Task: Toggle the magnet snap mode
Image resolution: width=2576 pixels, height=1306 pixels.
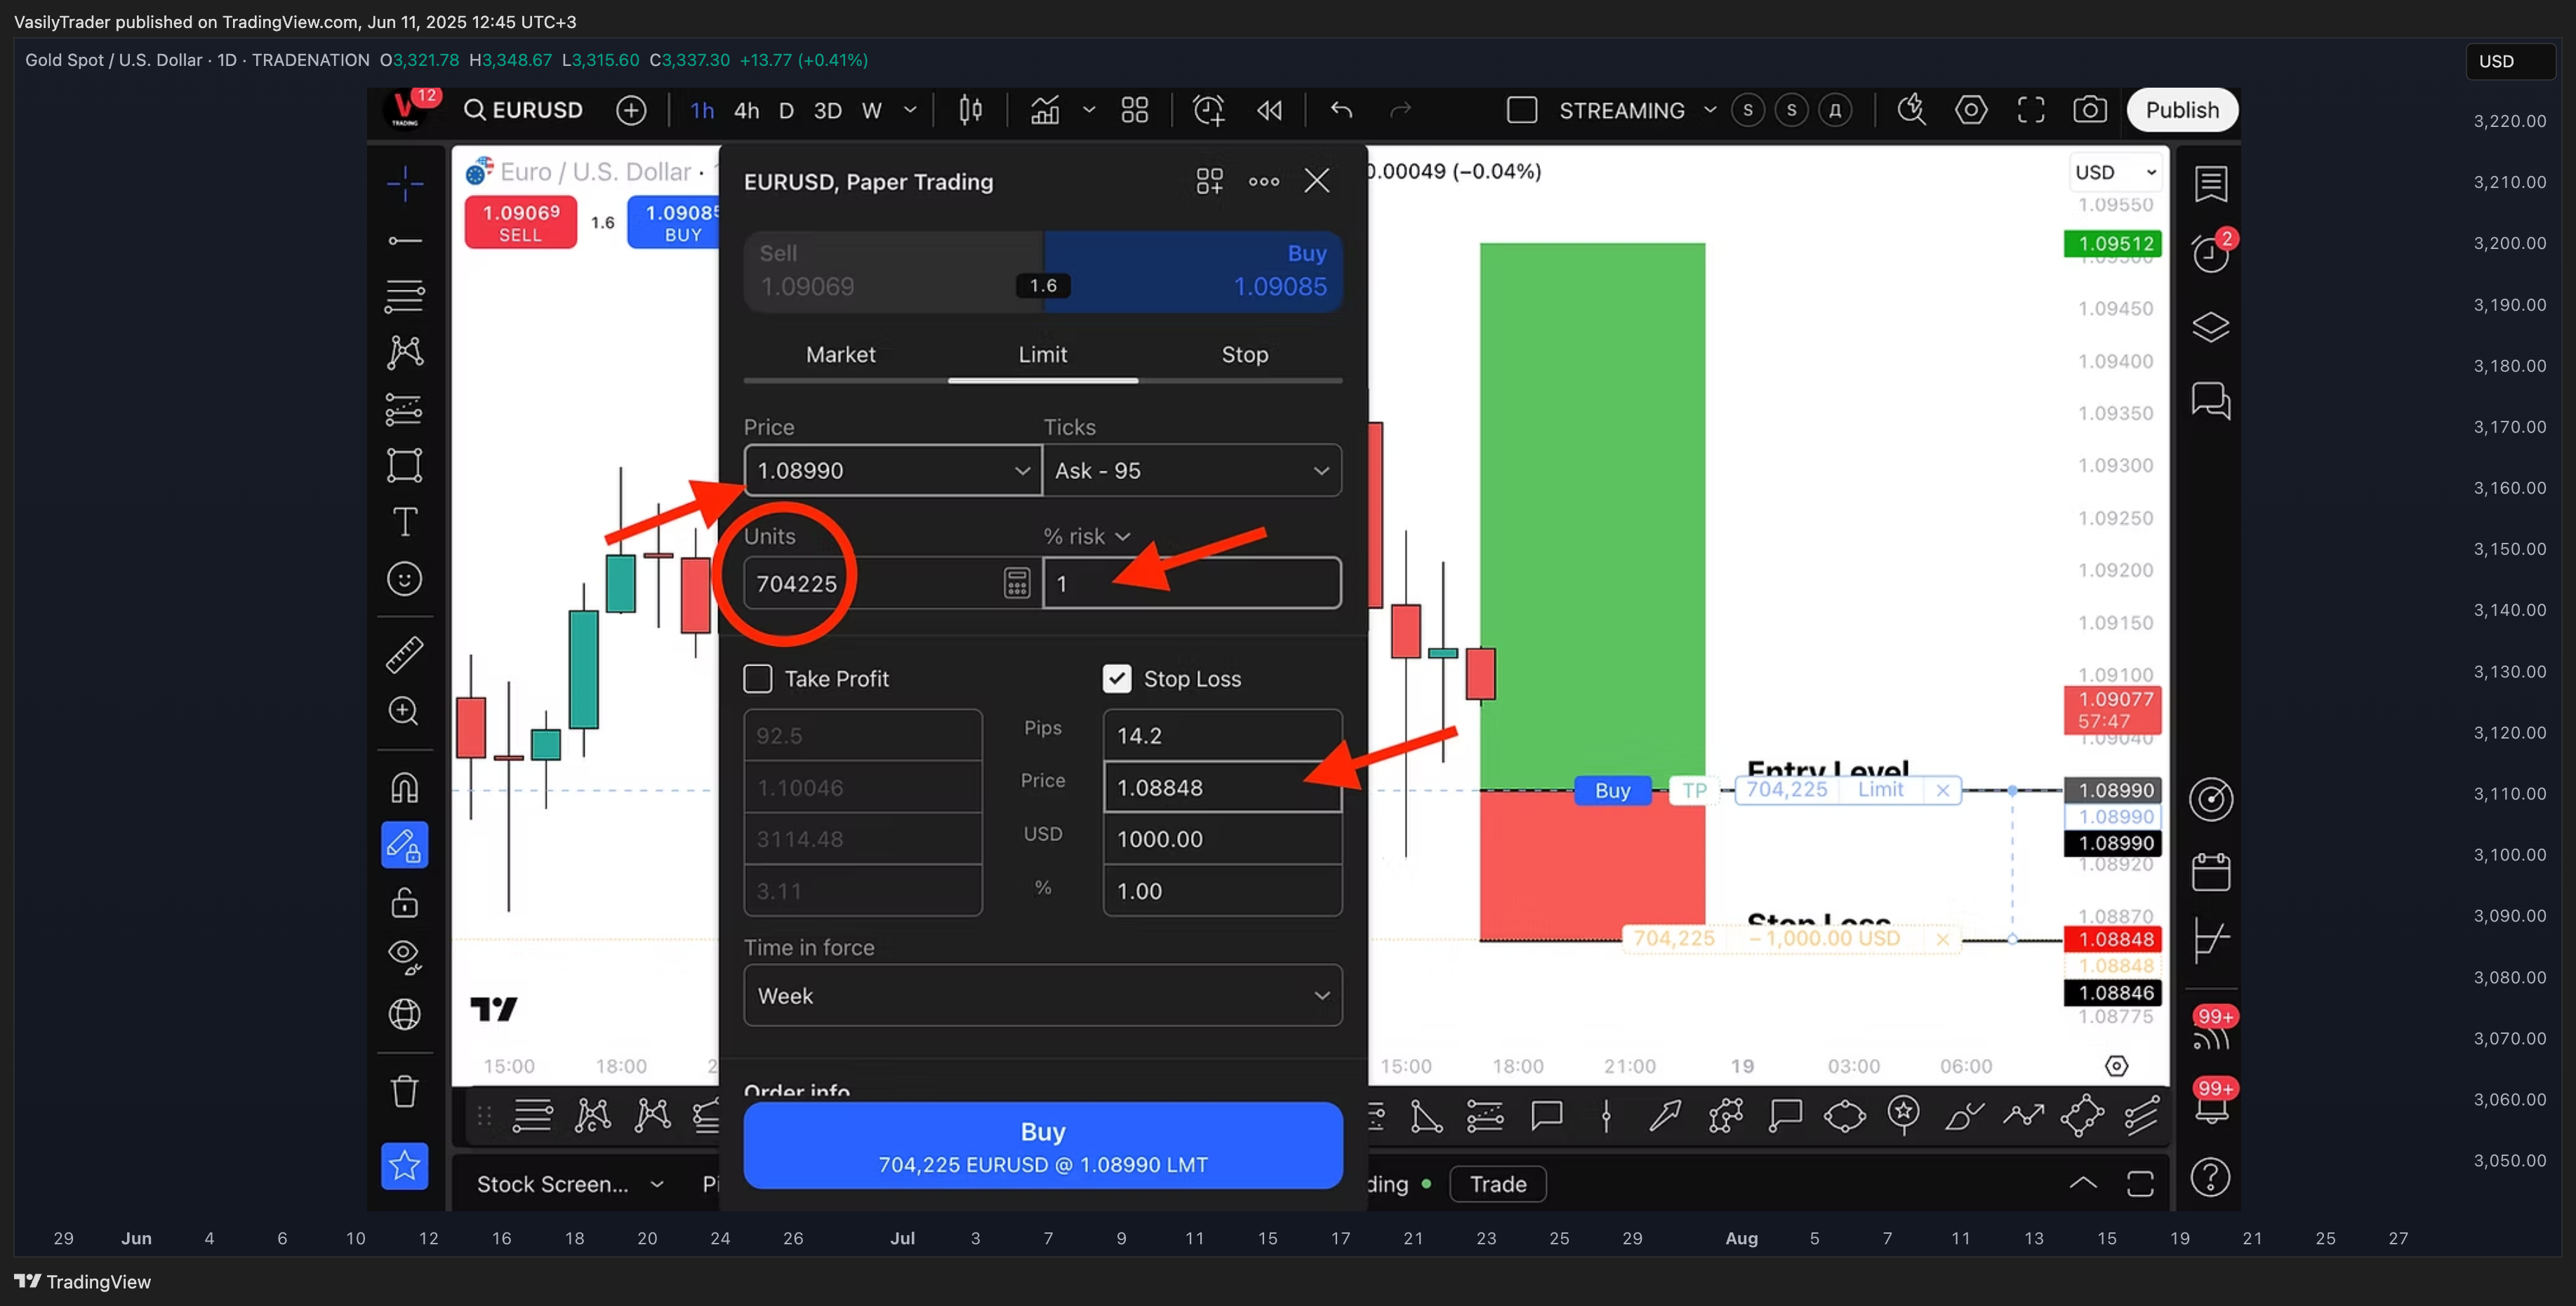Action: [404, 788]
